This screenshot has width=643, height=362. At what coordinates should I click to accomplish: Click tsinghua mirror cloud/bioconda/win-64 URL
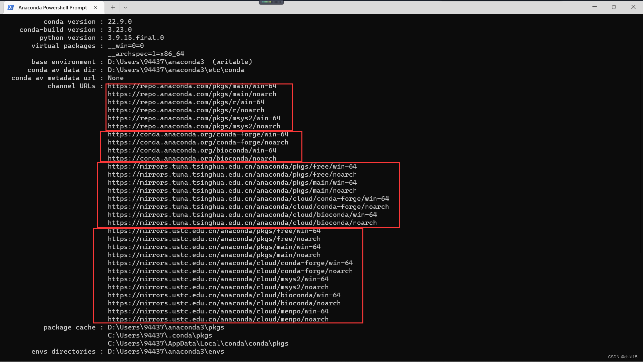pyautogui.click(x=242, y=215)
